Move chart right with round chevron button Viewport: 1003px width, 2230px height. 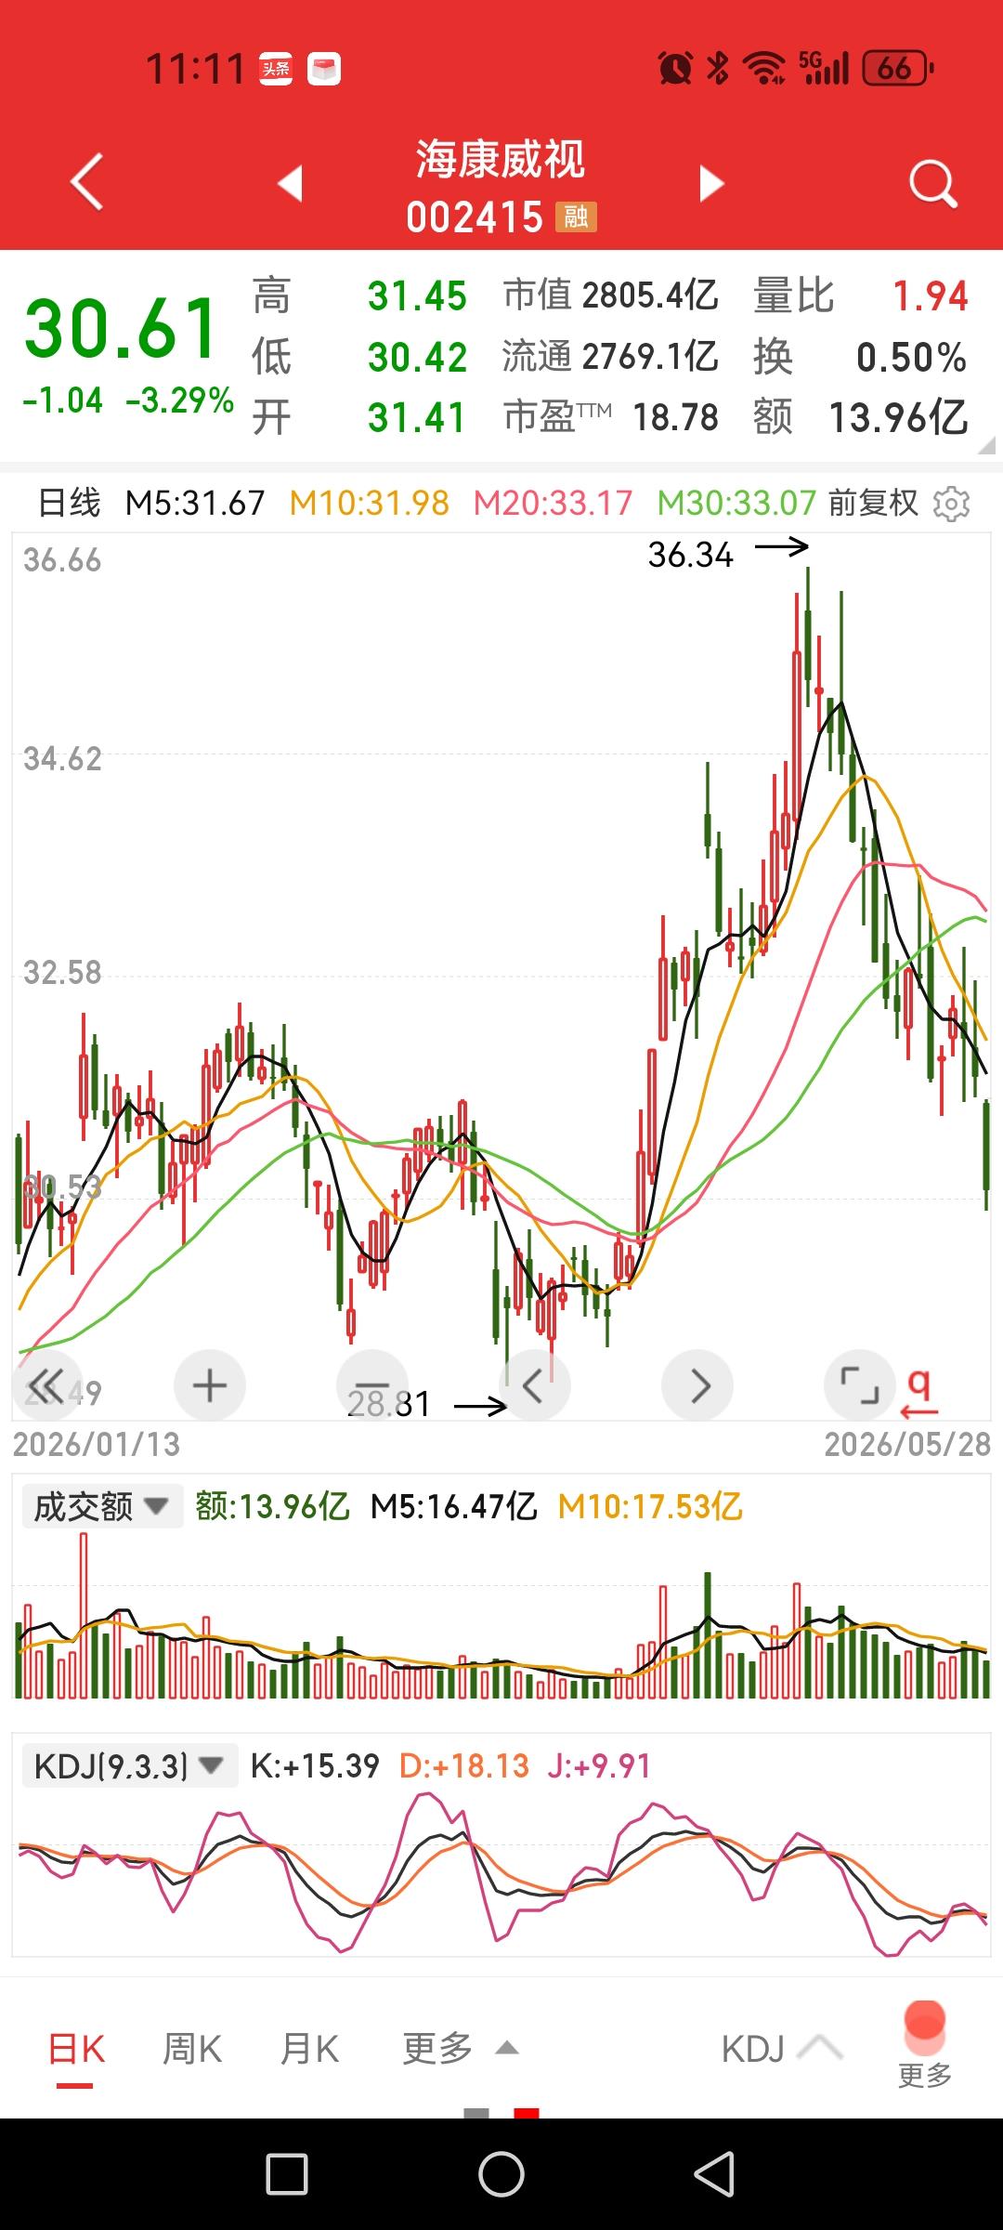697,1385
